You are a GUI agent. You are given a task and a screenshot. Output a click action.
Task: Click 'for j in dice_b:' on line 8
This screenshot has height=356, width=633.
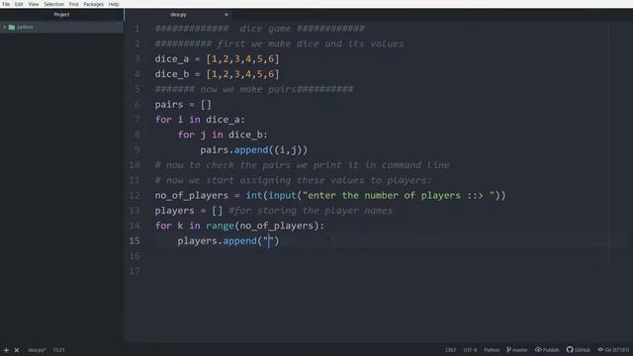(223, 134)
